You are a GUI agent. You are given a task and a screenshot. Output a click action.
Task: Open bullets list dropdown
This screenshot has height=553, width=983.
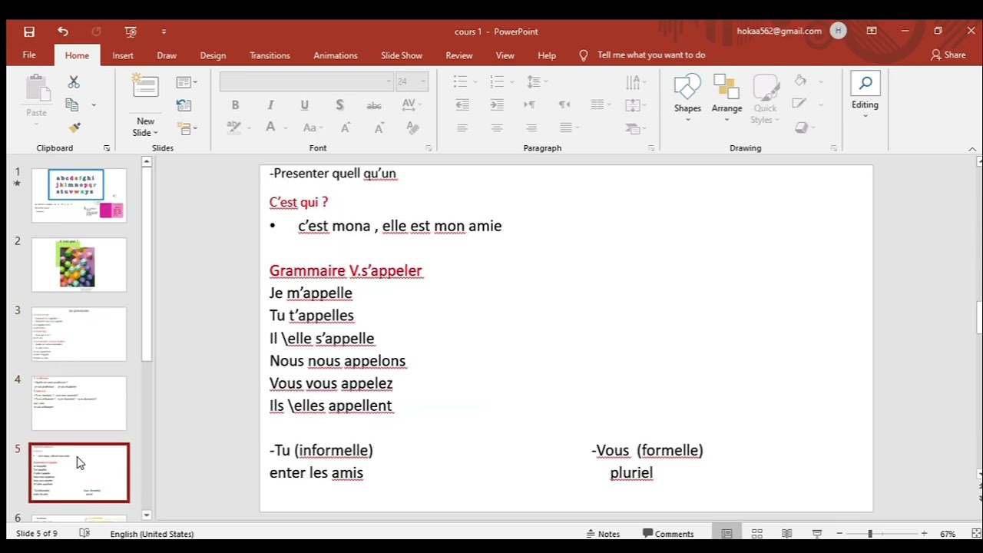point(475,81)
